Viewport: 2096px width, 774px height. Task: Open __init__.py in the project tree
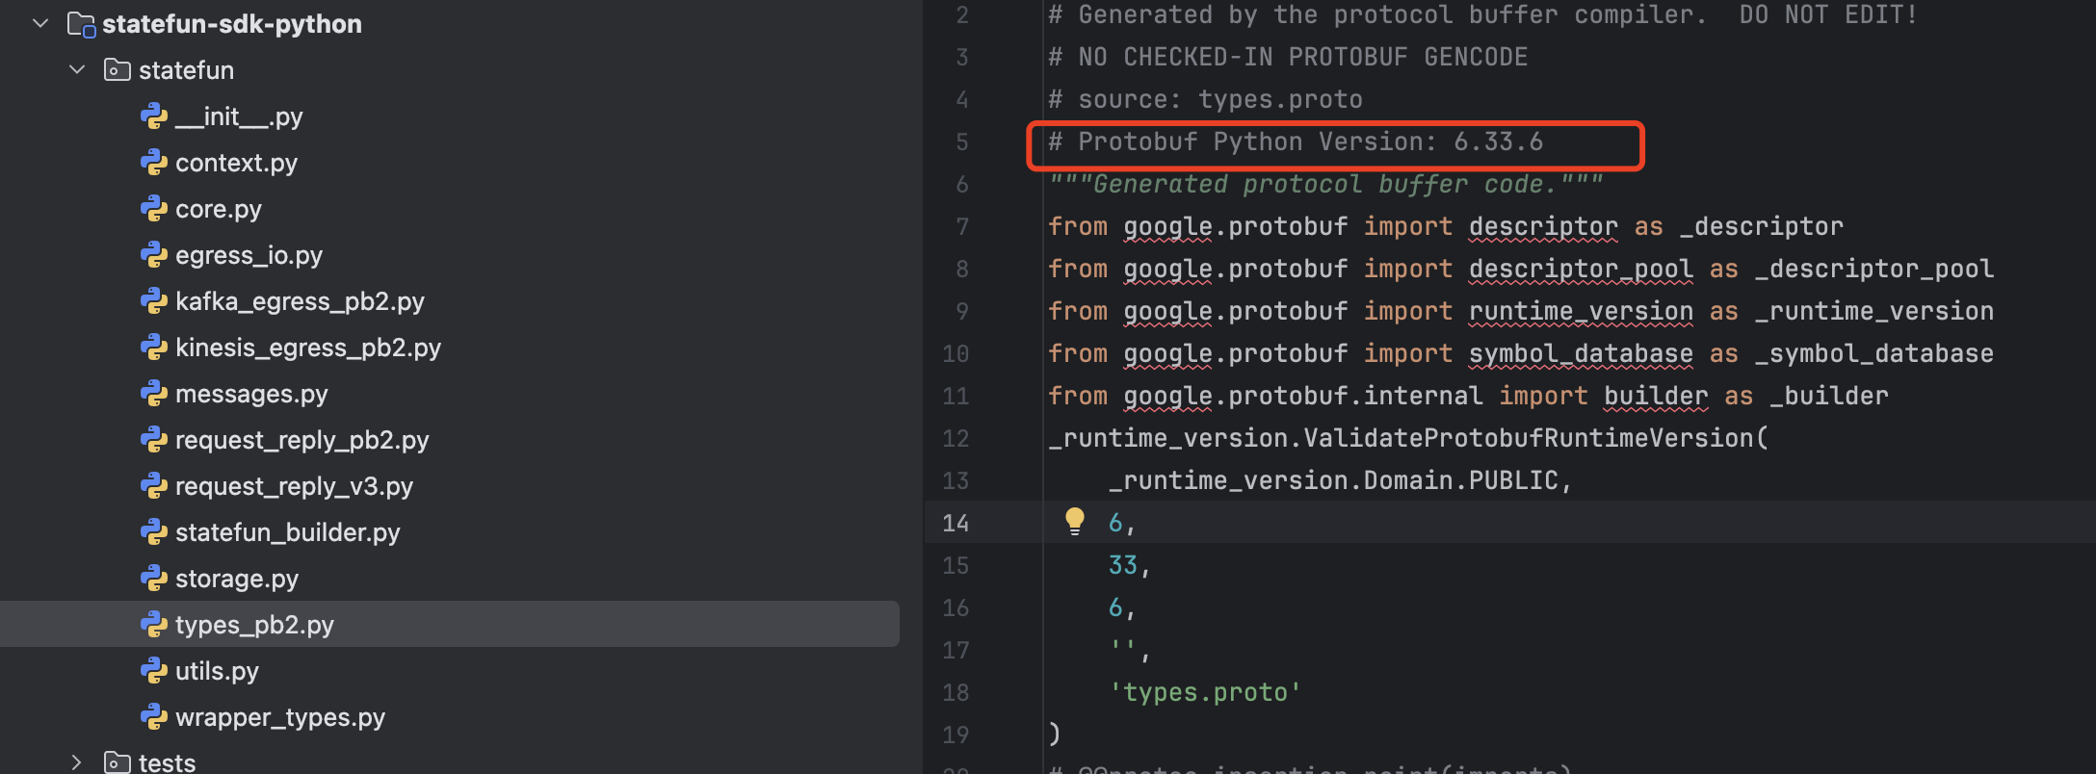[x=239, y=116]
